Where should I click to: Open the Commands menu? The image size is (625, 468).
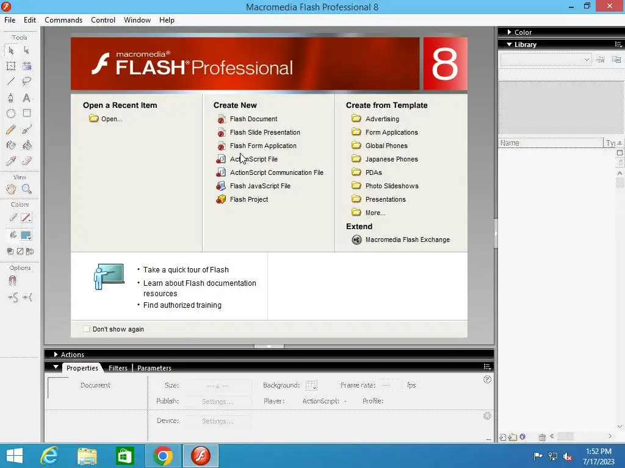pyautogui.click(x=63, y=20)
